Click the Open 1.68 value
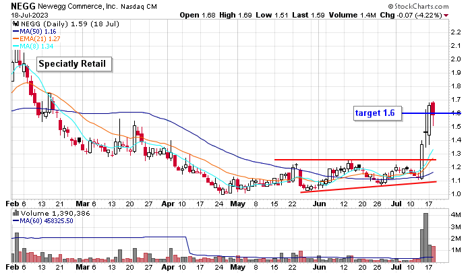The height and width of the screenshot is (273, 472). pyautogui.click(x=198, y=15)
